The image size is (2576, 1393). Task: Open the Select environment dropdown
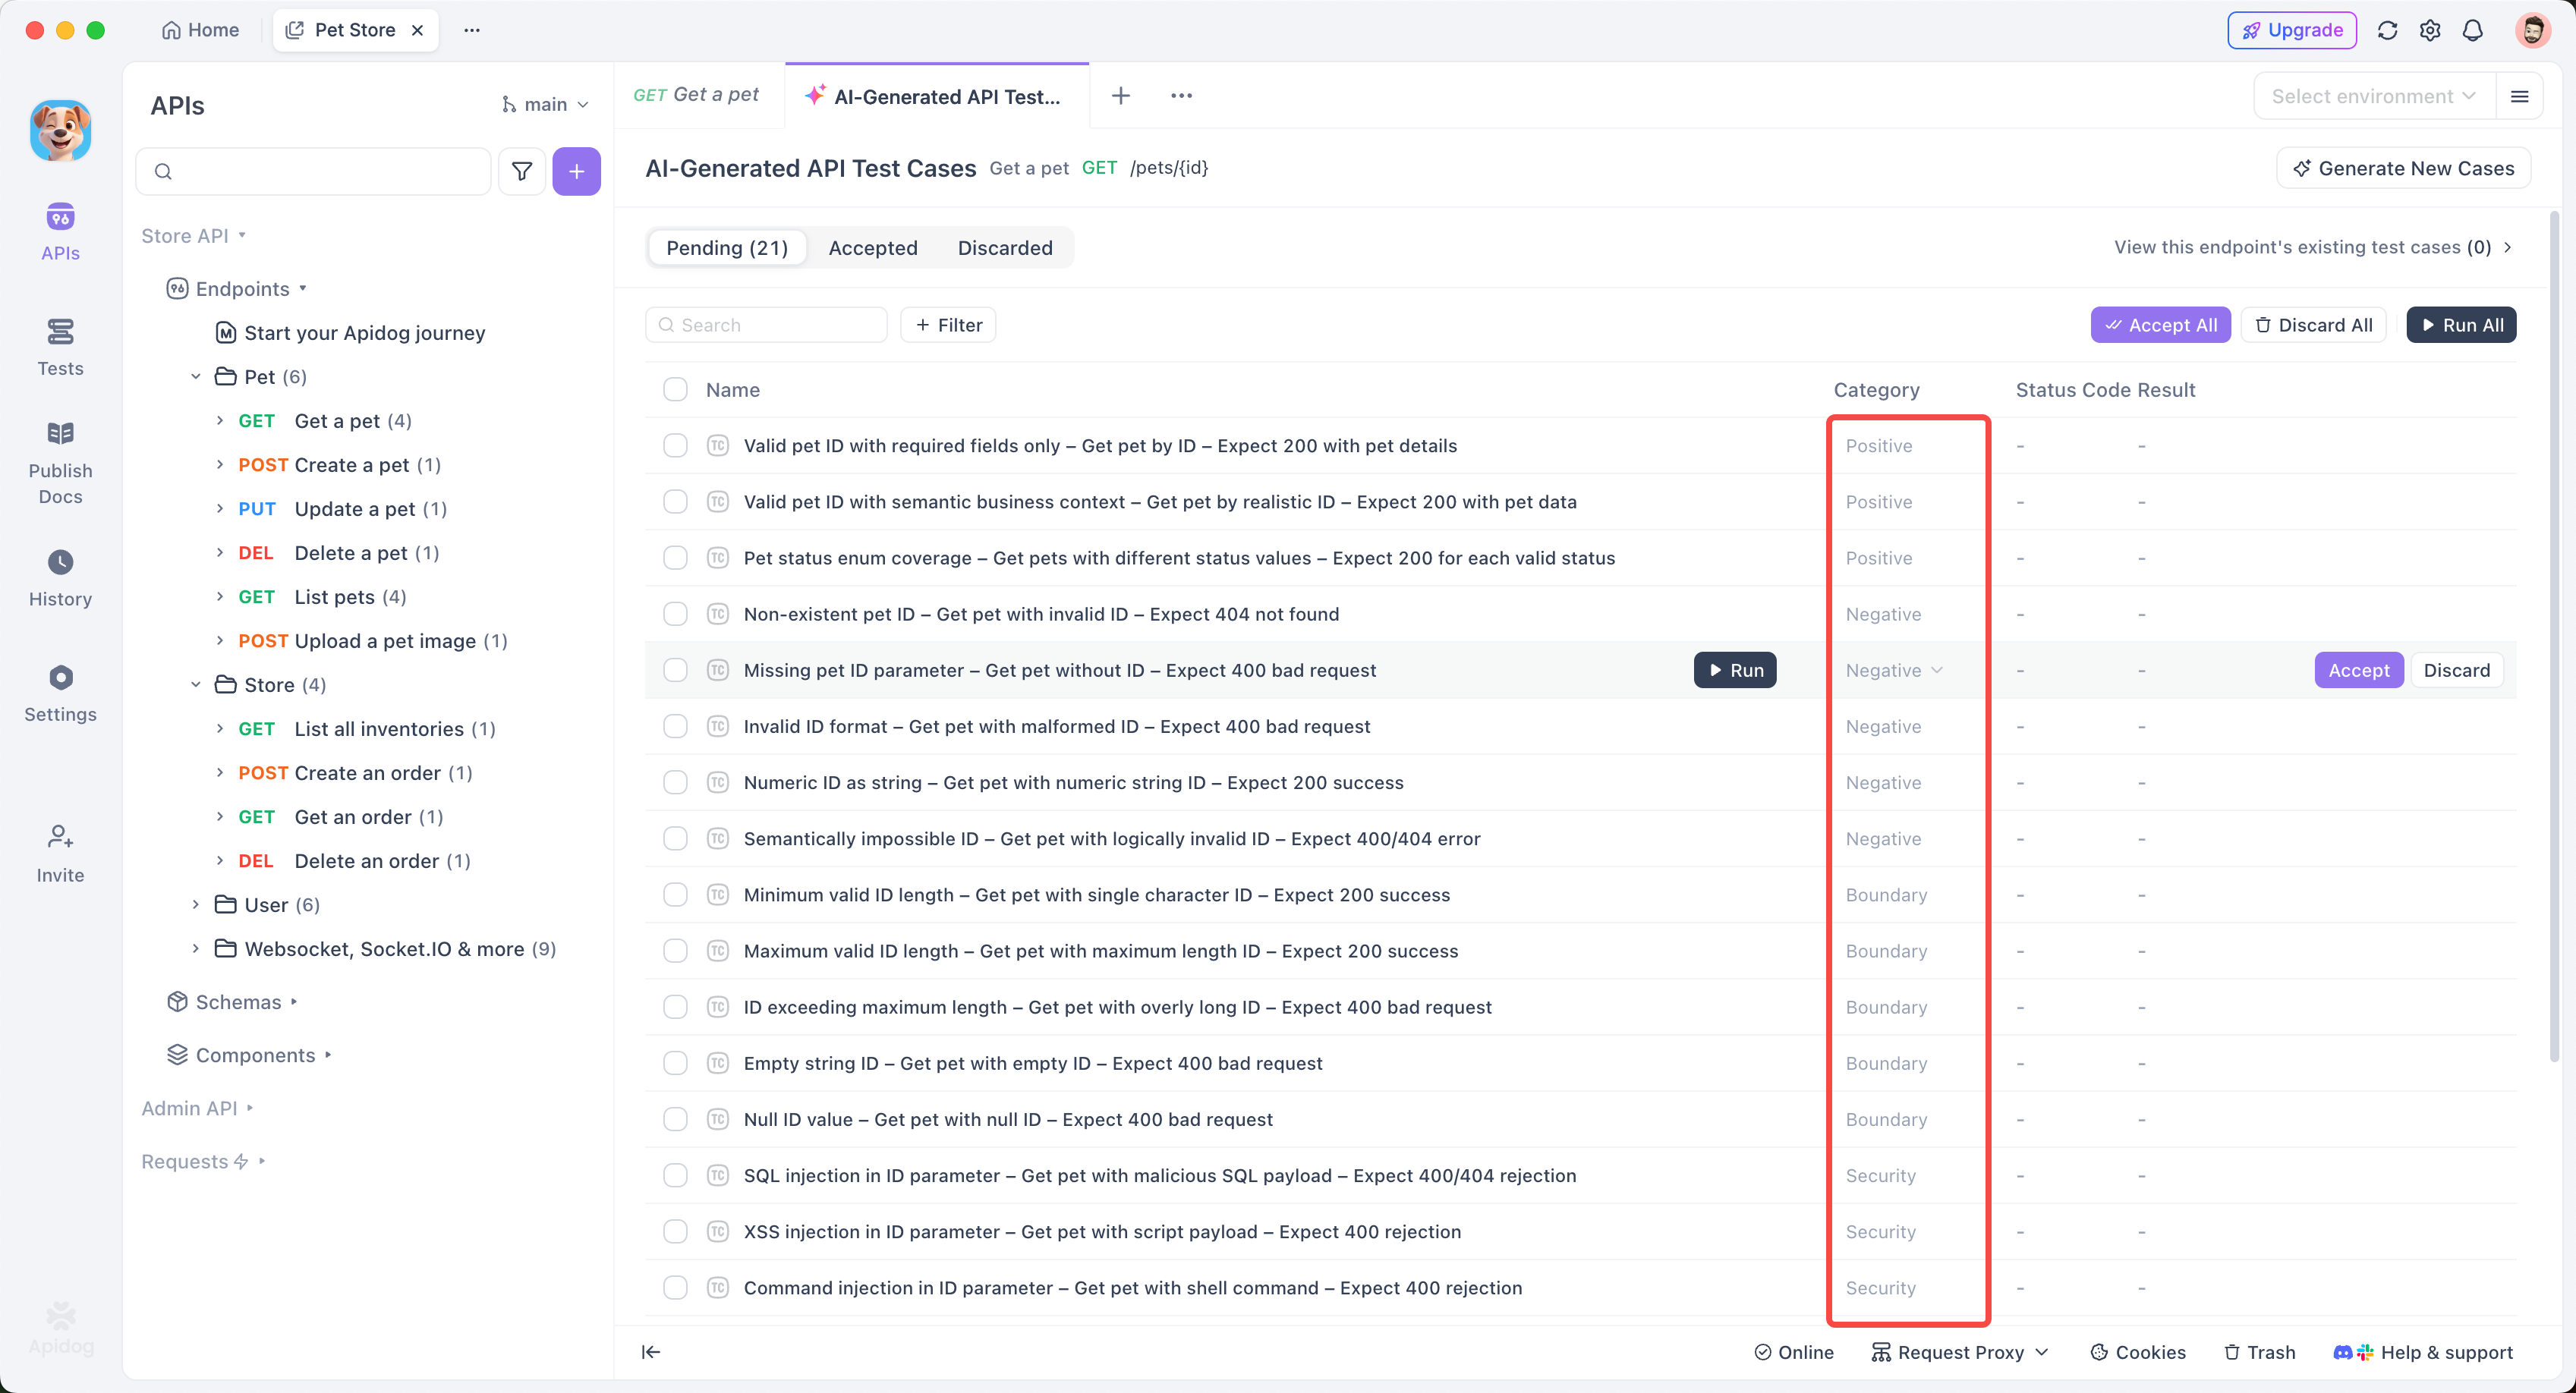tap(2372, 96)
